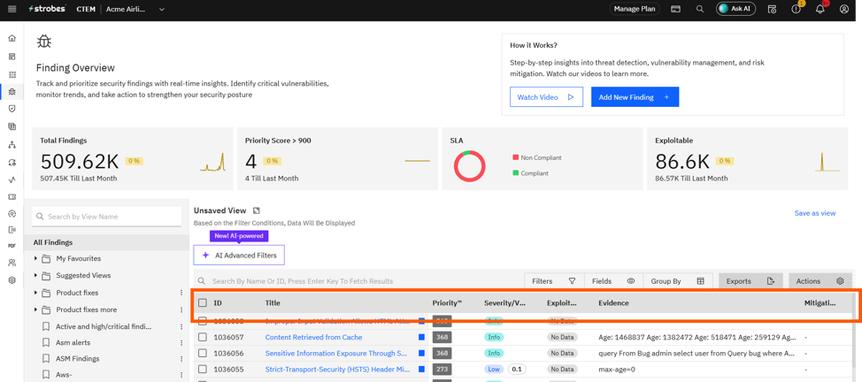Open the users icon in the sidebar
Viewport: 862px width, 382px height.
[12, 263]
